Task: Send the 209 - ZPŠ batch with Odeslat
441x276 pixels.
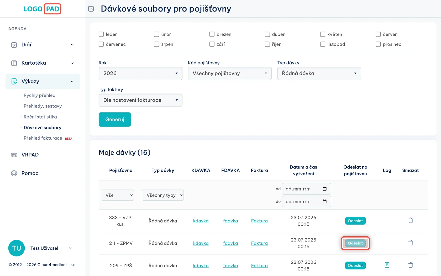Action: (x=355, y=265)
